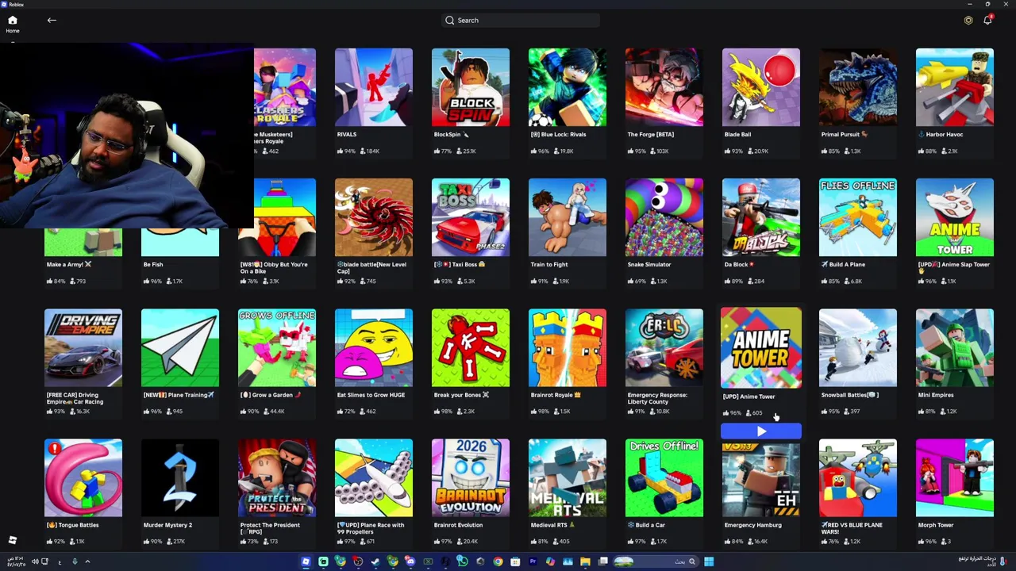
Task: Launch Premiere Pro from the taskbar
Action: (533, 561)
